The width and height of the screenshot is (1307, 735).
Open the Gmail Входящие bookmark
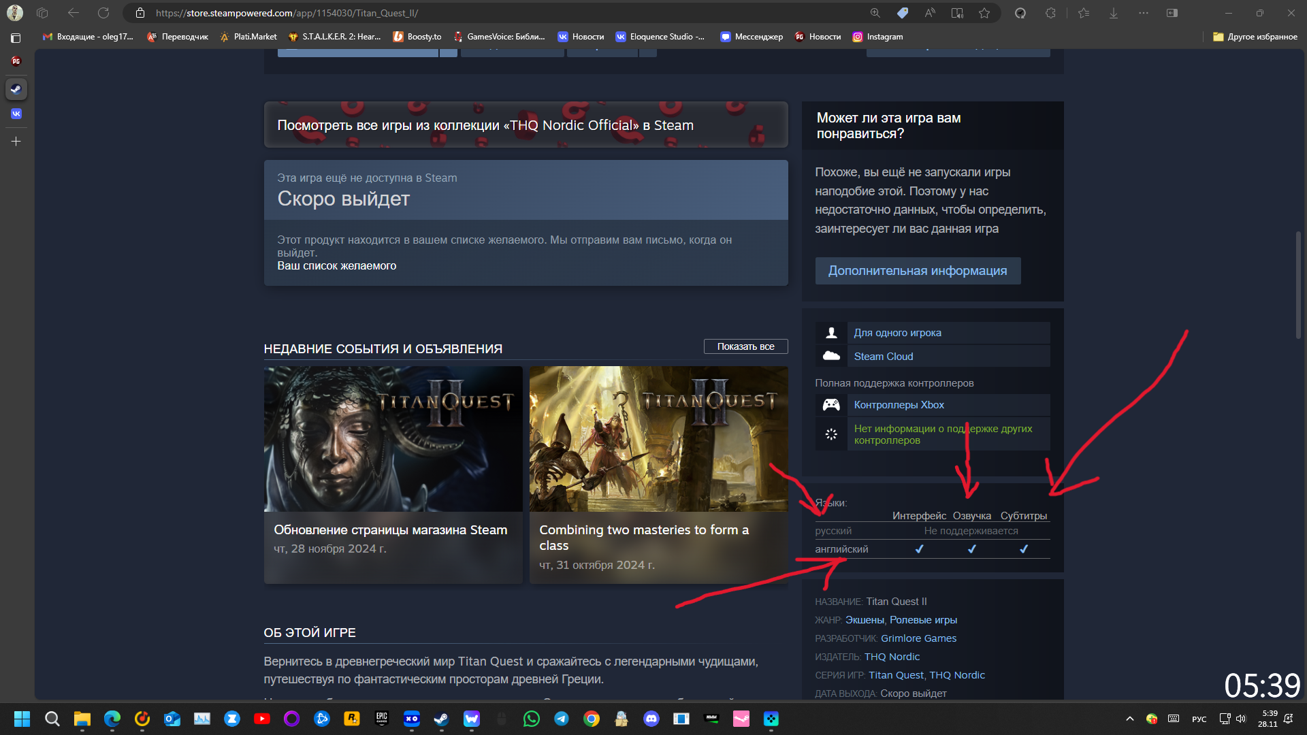[88, 37]
